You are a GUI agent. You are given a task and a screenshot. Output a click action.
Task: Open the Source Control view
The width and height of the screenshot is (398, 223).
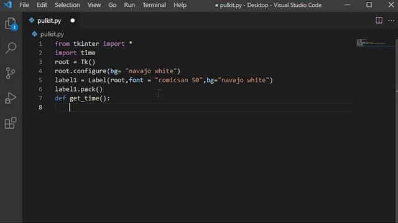[11, 73]
